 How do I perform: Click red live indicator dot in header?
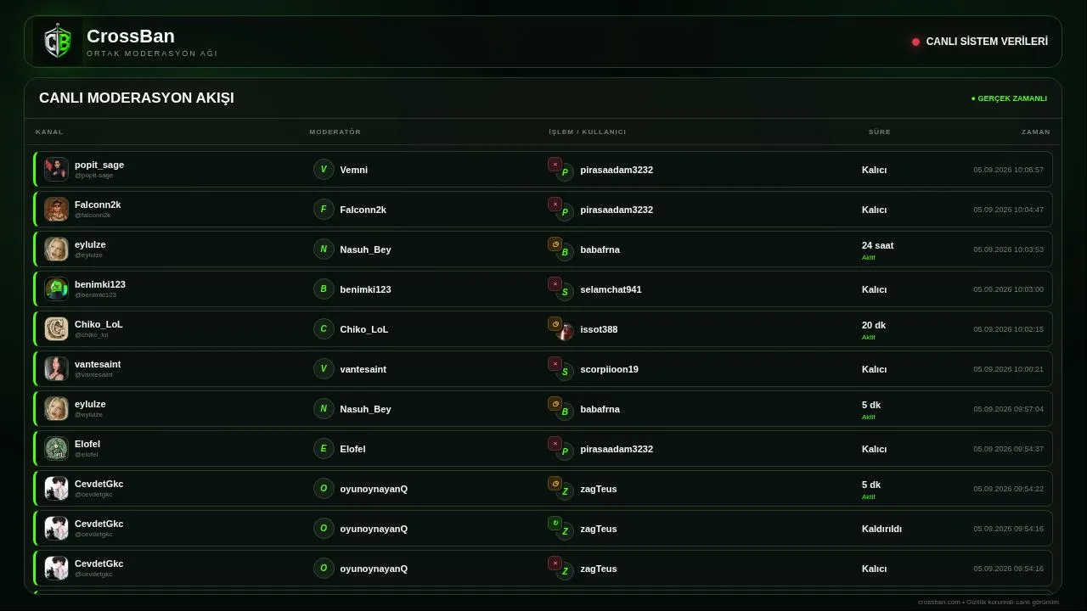(915, 42)
